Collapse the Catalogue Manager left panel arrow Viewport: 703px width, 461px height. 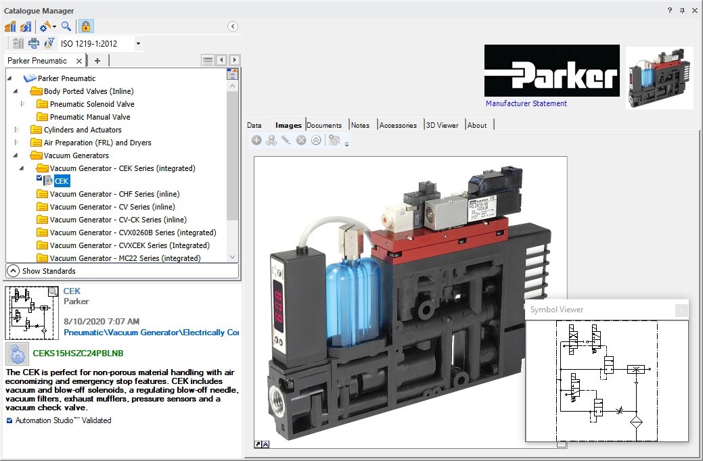[233, 26]
